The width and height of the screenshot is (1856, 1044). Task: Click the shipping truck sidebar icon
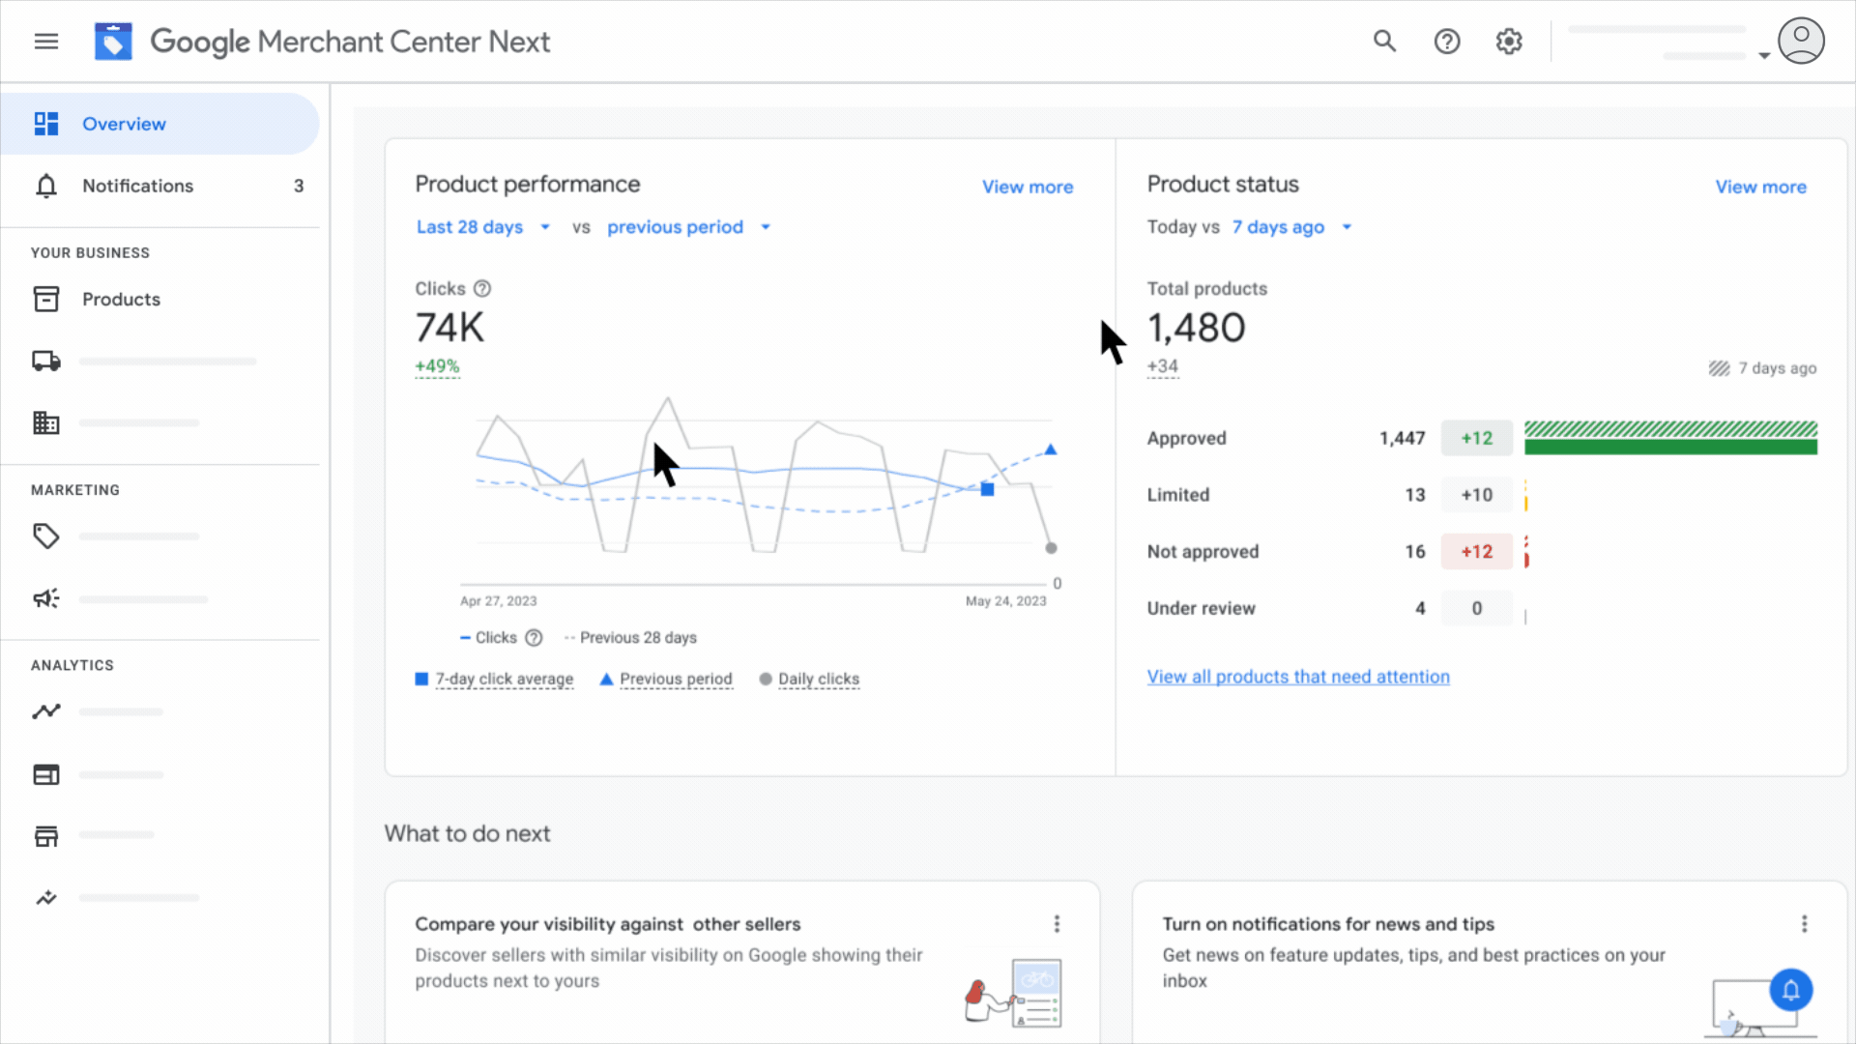coord(46,361)
